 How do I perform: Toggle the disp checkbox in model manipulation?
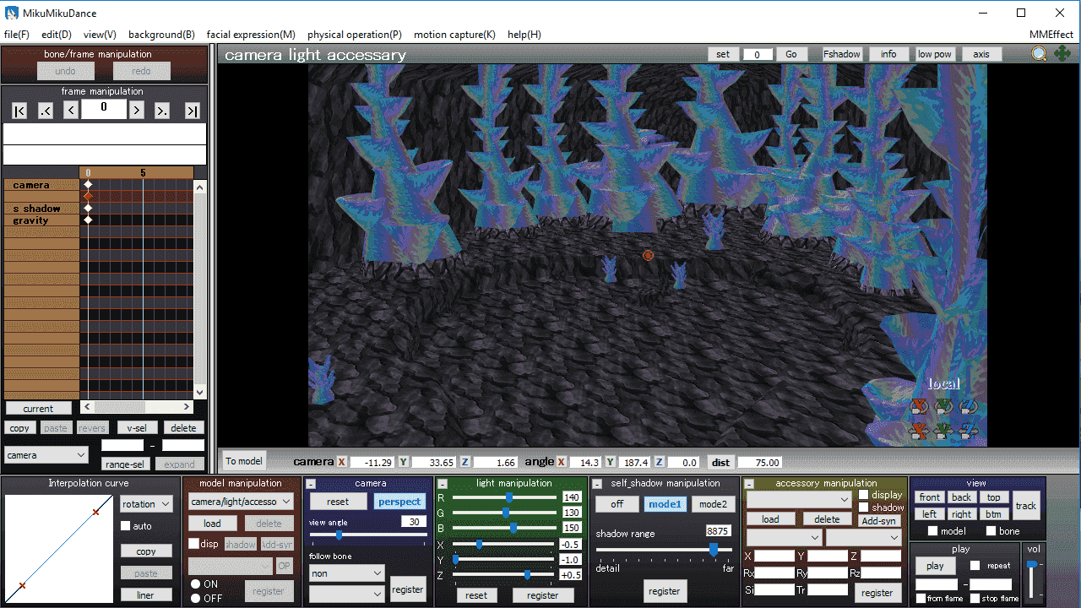[193, 544]
